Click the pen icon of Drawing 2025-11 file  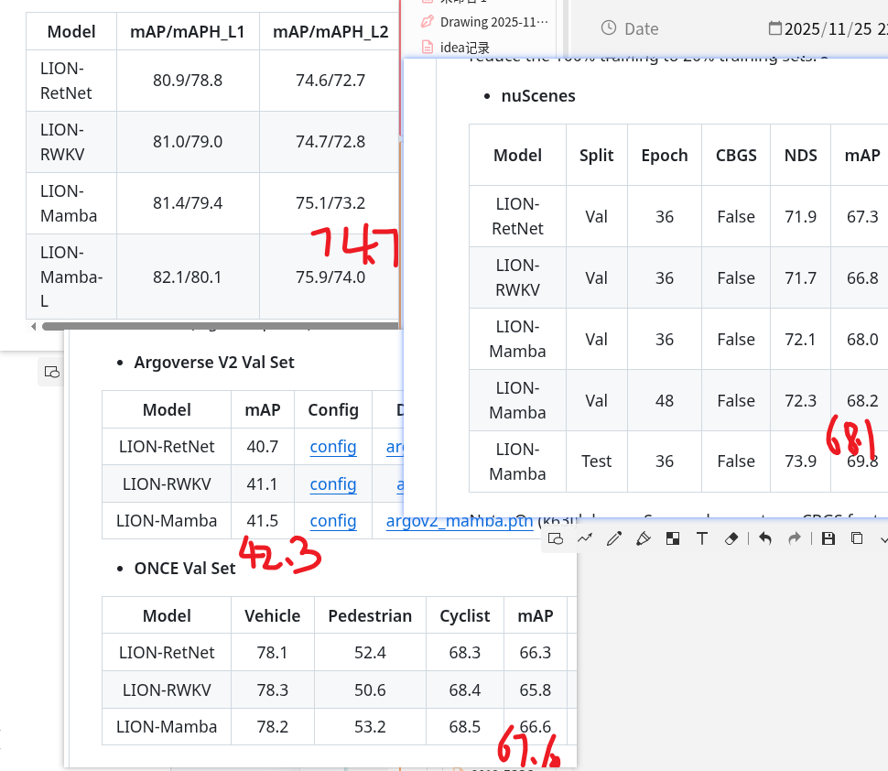(427, 22)
